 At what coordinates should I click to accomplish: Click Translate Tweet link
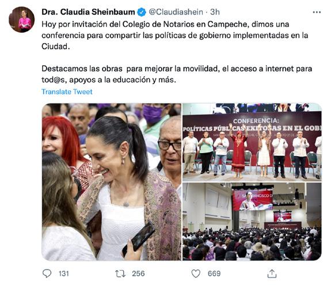[x=67, y=92]
